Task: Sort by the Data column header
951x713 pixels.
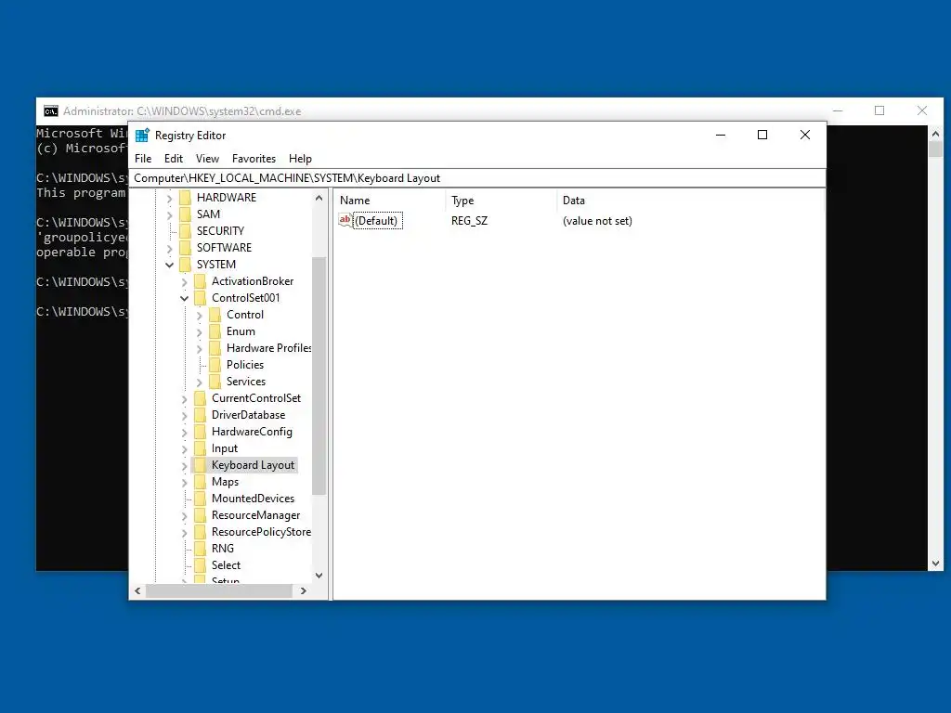Action: point(691,201)
